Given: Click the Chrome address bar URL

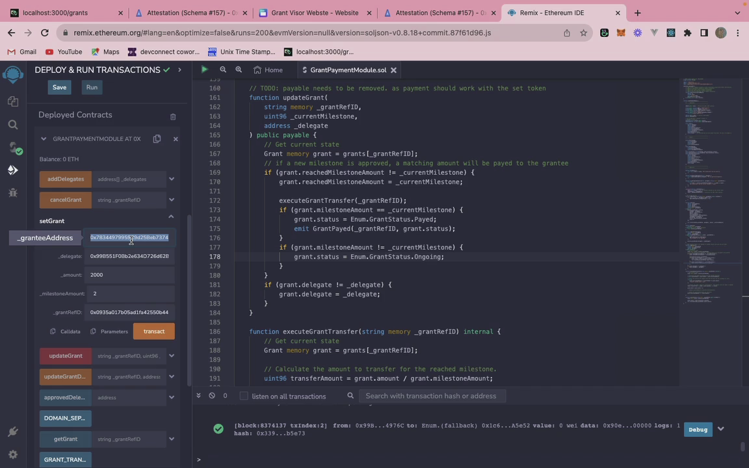Looking at the screenshot, I should 282,33.
